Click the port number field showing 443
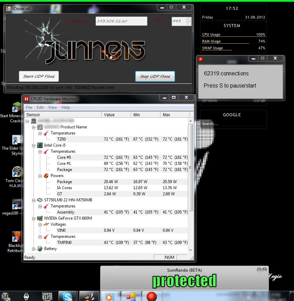294x301 pixels. coord(179,21)
